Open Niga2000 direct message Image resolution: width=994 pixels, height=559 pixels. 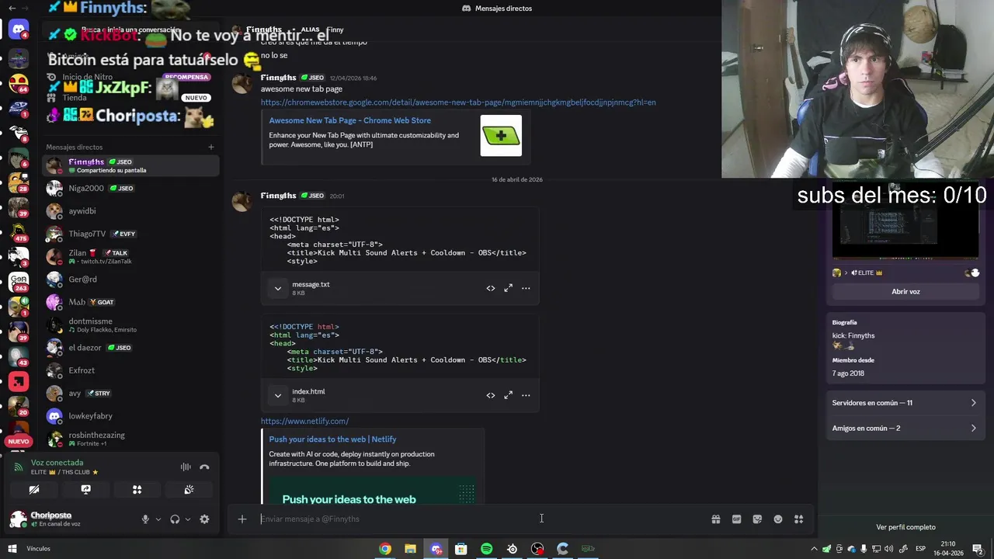[x=130, y=188]
